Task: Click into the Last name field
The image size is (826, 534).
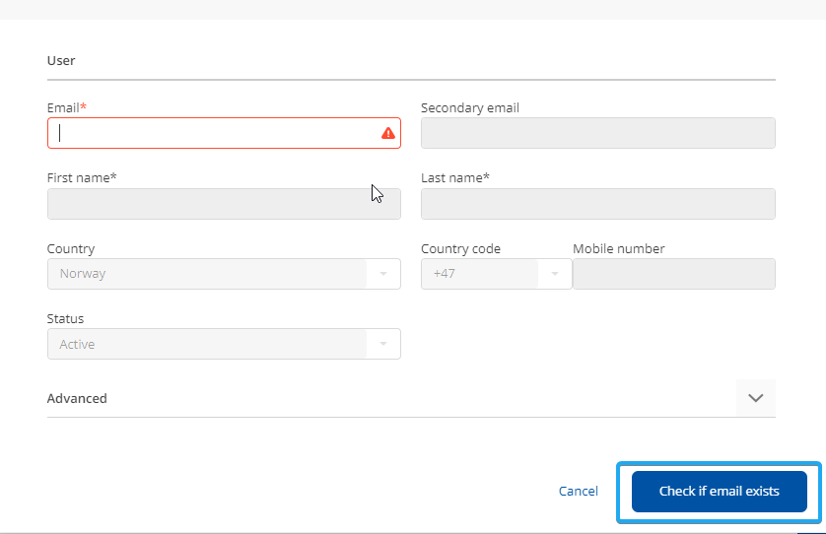Action: pyautogui.click(x=597, y=204)
